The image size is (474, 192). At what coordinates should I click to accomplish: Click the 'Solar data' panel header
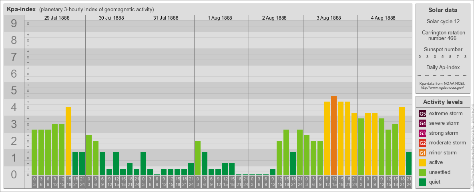(x=443, y=10)
